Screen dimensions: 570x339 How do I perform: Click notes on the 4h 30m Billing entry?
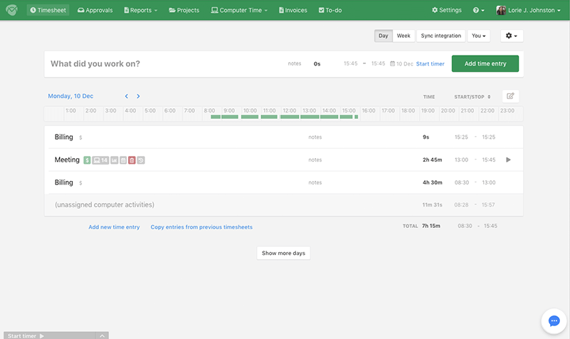click(315, 182)
